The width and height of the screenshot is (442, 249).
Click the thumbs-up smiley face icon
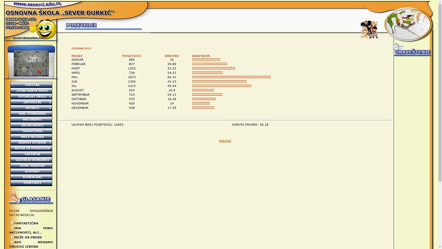tap(44, 29)
